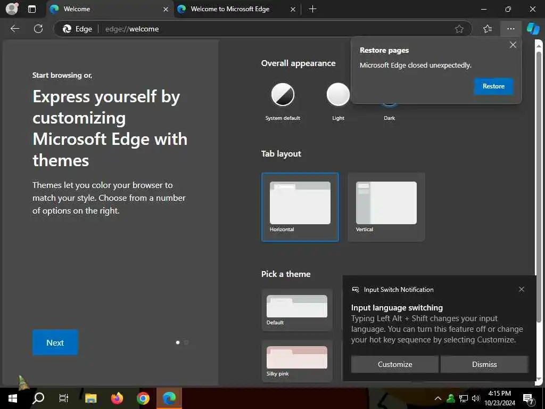
Task: Click Customize in input notification
Action: [395, 364]
